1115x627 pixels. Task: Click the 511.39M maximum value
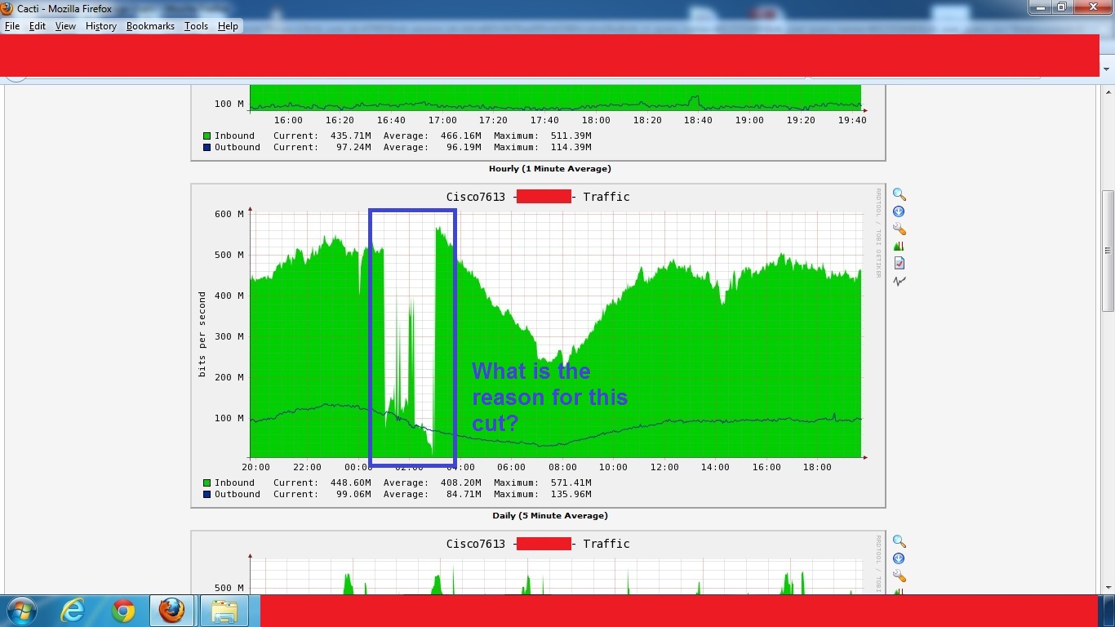(x=569, y=136)
